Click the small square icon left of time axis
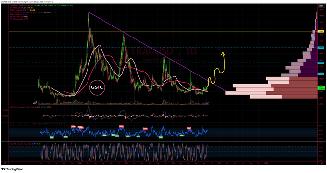The width and height of the screenshot is (327, 173). 5,163
